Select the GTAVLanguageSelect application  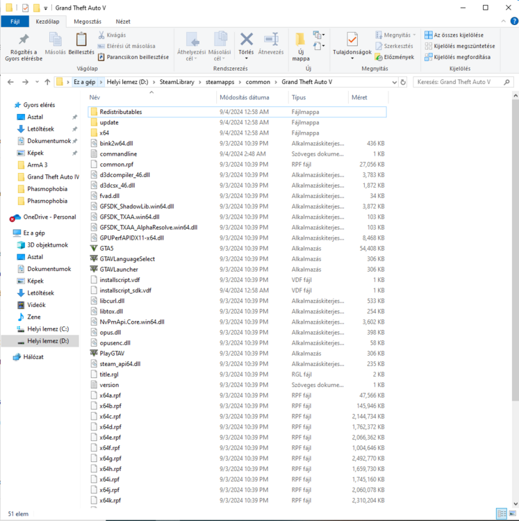237,259
